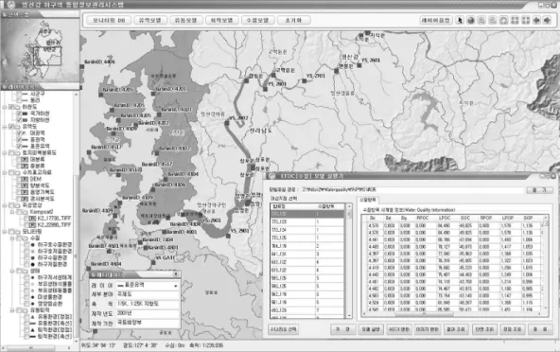Screen dimensions: 560x352
Task: Click the BasinID 4406 square marker on the map
Action: pyautogui.click(x=81, y=66)
